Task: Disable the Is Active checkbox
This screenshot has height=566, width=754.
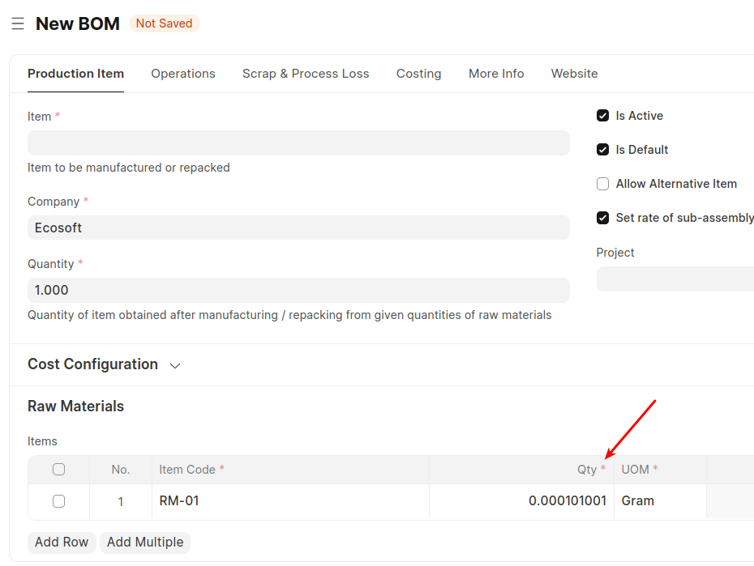Action: (602, 116)
